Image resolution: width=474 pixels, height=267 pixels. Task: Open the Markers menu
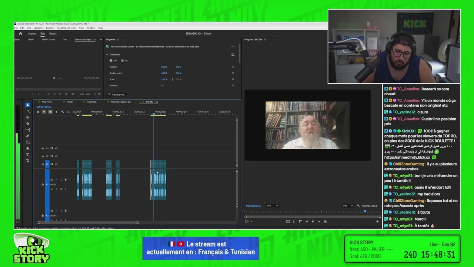point(50,28)
